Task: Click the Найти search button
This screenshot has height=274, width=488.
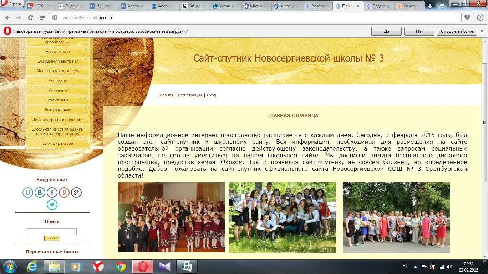Action: (52, 238)
